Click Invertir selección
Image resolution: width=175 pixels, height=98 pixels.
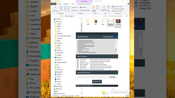click(117, 11)
